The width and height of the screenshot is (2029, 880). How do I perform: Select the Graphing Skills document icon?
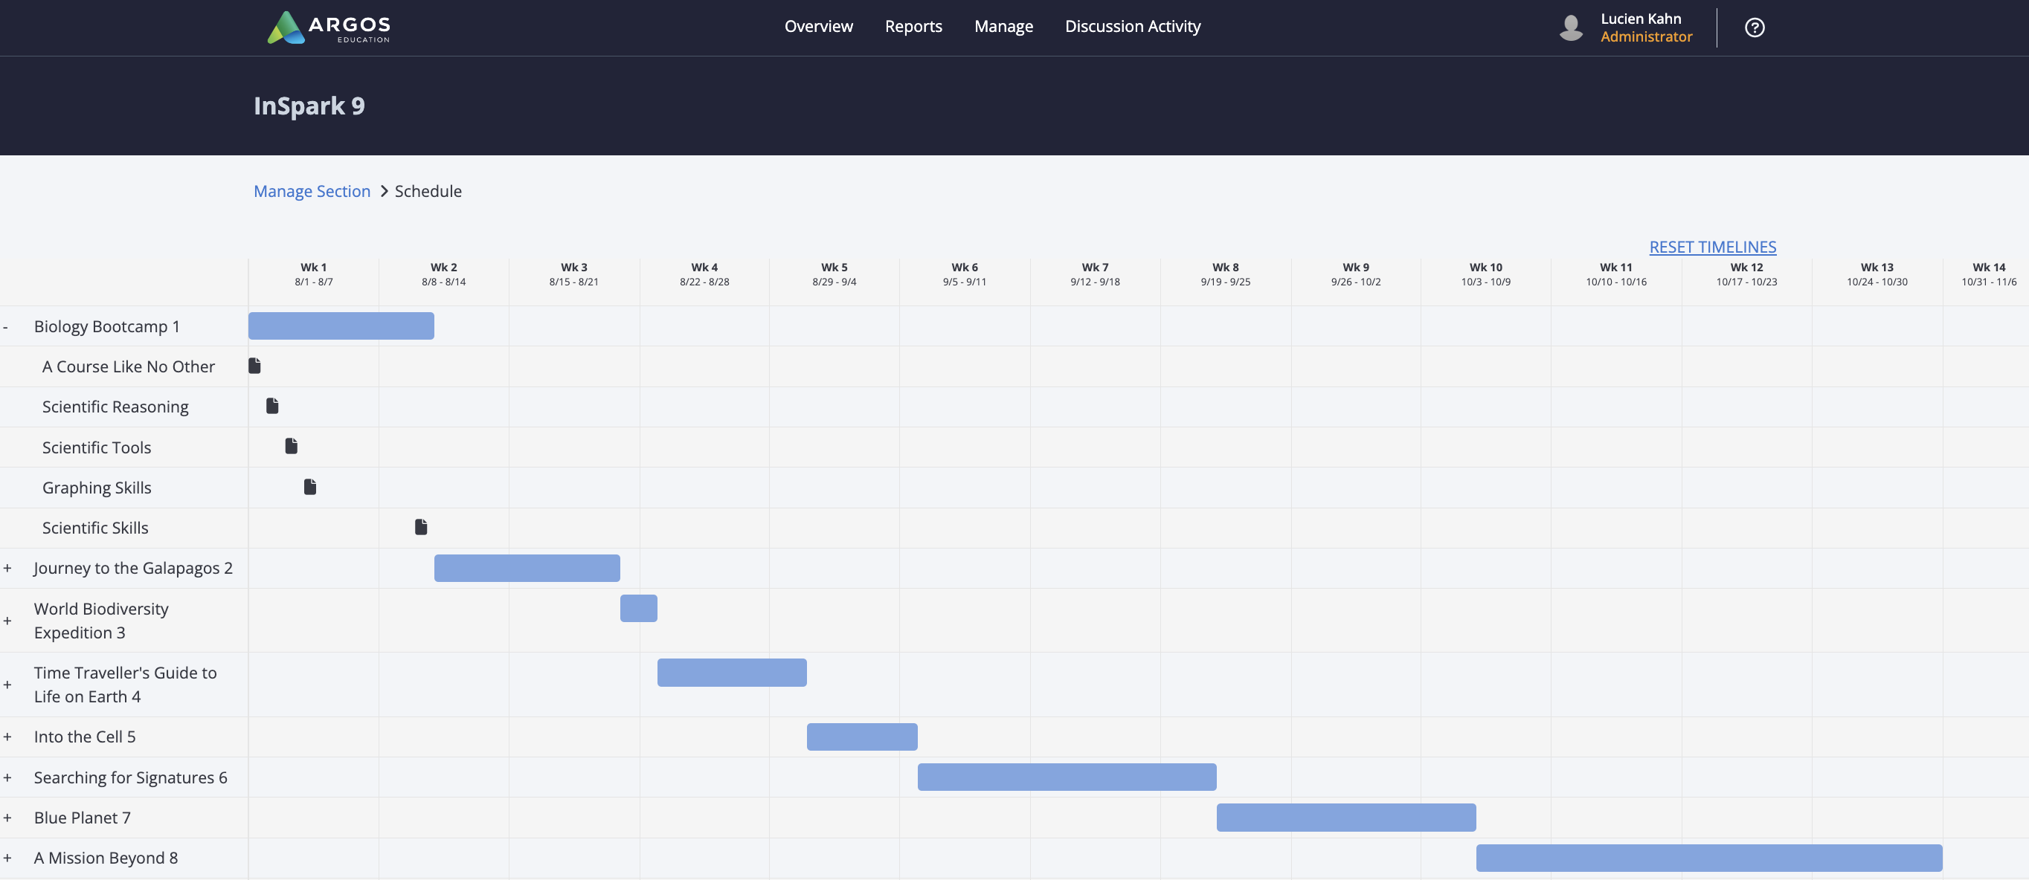pyautogui.click(x=310, y=486)
